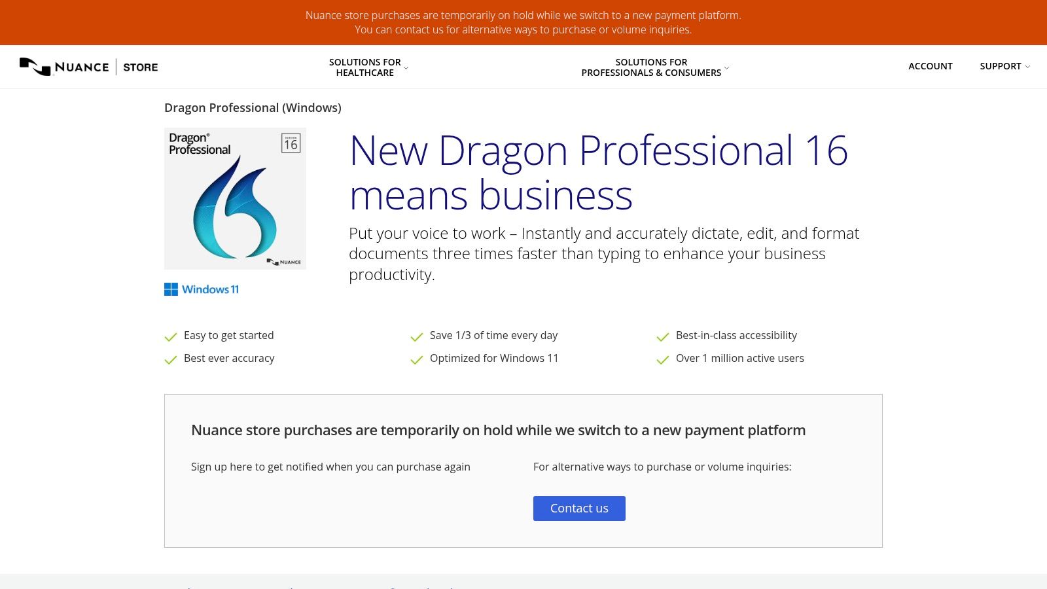The height and width of the screenshot is (589, 1047).
Task: Click the alternative ways to purchase text
Action: point(662,467)
